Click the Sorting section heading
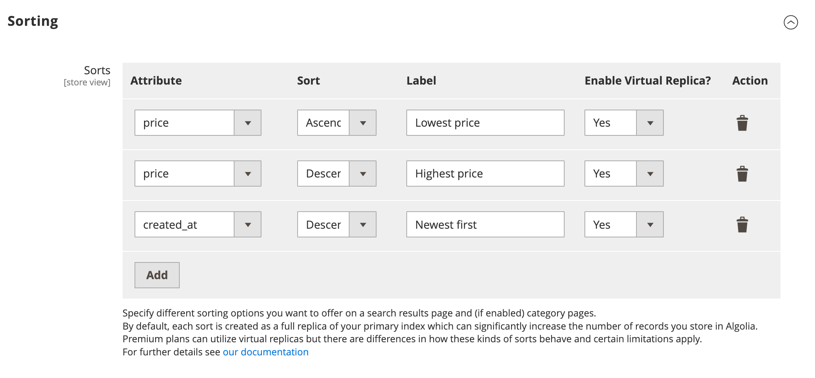Viewport: 815px width, 378px height. [x=33, y=21]
